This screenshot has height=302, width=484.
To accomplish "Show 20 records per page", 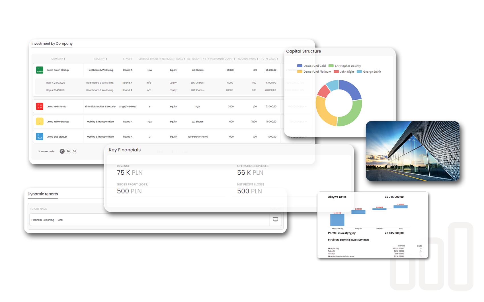I will pyautogui.click(x=68, y=151).
